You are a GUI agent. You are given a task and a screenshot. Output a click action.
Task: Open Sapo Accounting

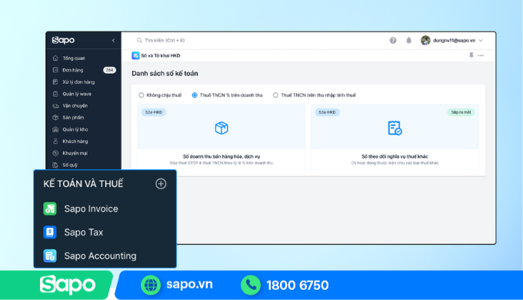pyautogui.click(x=100, y=256)
